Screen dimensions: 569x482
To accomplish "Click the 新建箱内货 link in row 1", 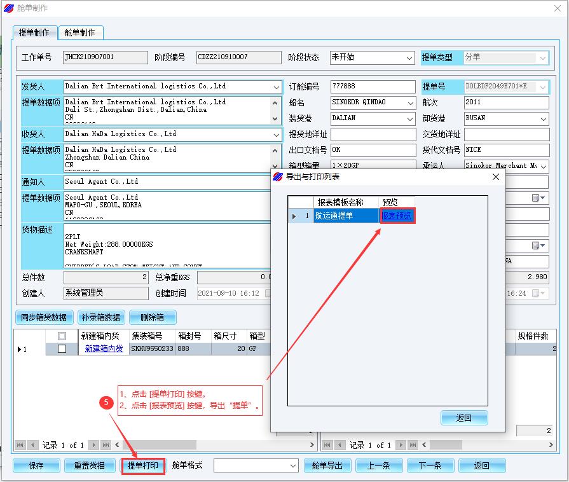I will (x=104, y=349).
